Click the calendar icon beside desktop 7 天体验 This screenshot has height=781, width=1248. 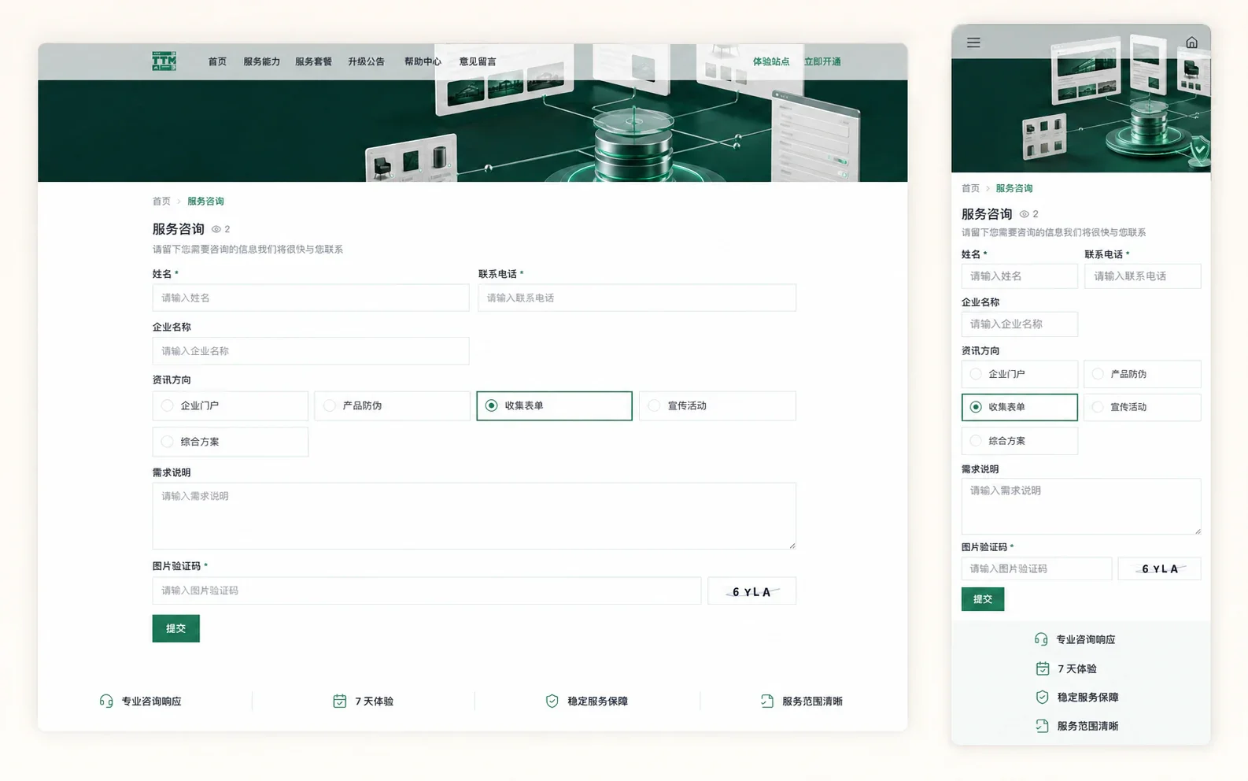339,701
